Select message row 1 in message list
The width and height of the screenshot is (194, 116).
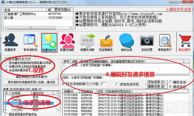(126, 65)
